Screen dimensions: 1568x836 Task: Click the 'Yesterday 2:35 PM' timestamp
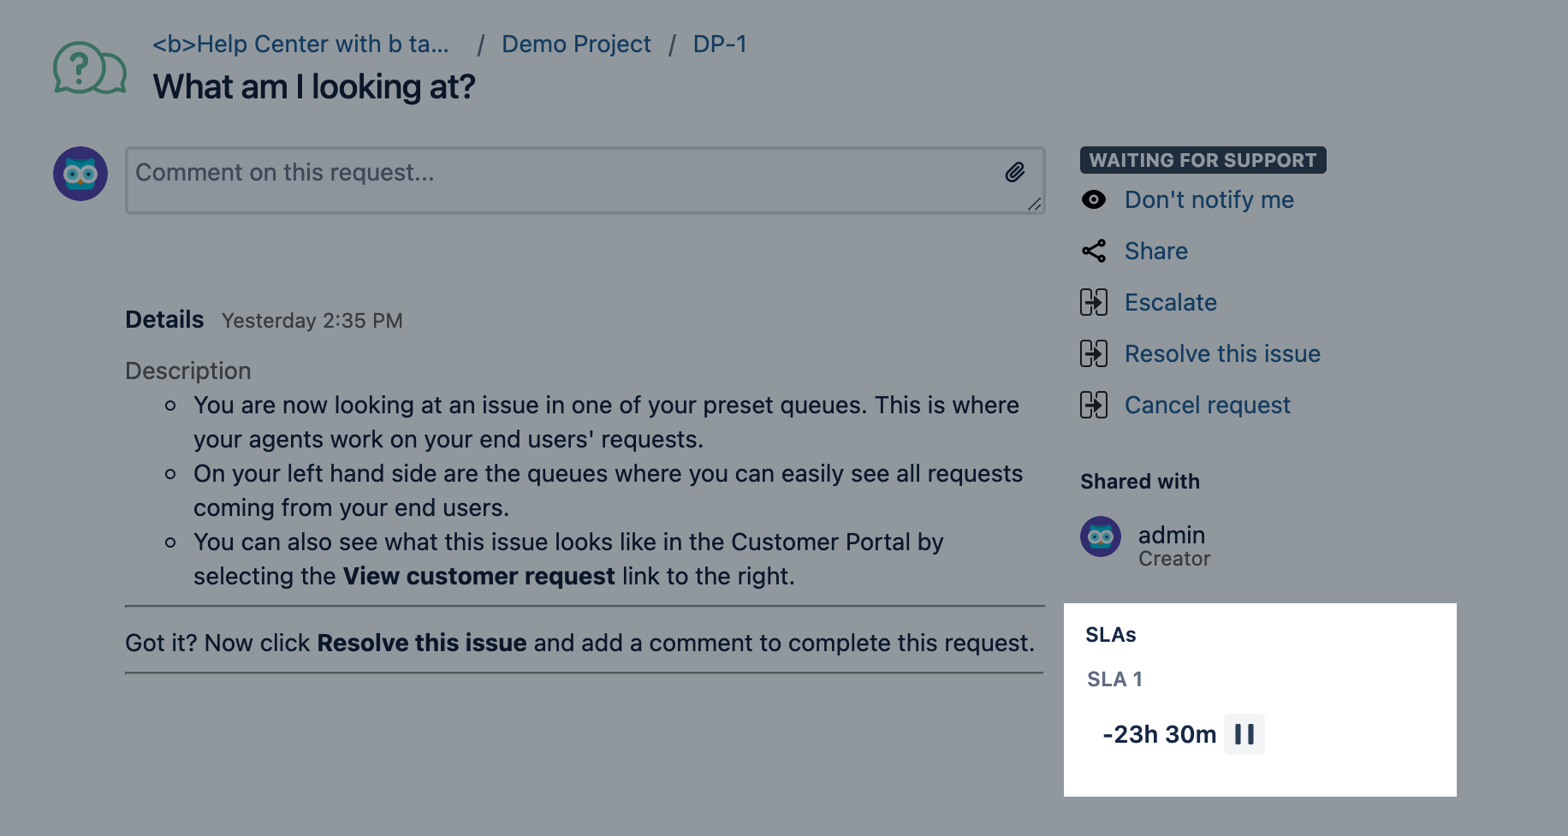point(312,321)
